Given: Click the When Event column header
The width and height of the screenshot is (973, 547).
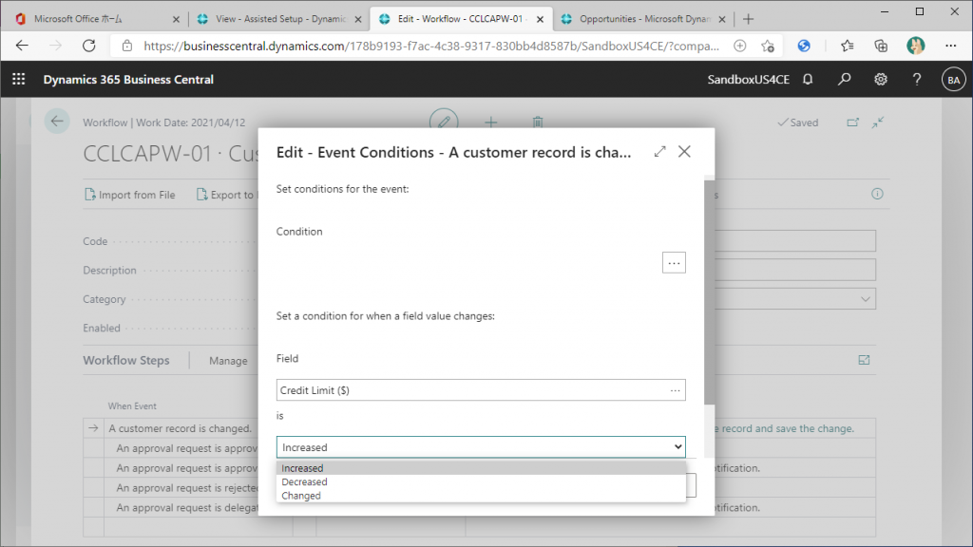Looking at the screenshot, I should coord(132,406).
